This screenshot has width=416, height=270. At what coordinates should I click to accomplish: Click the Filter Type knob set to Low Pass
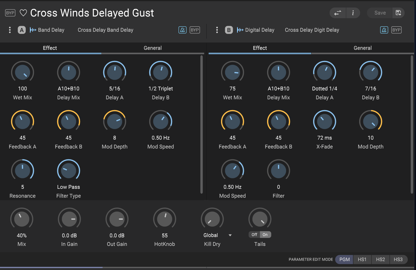click(x=69, y=171)
